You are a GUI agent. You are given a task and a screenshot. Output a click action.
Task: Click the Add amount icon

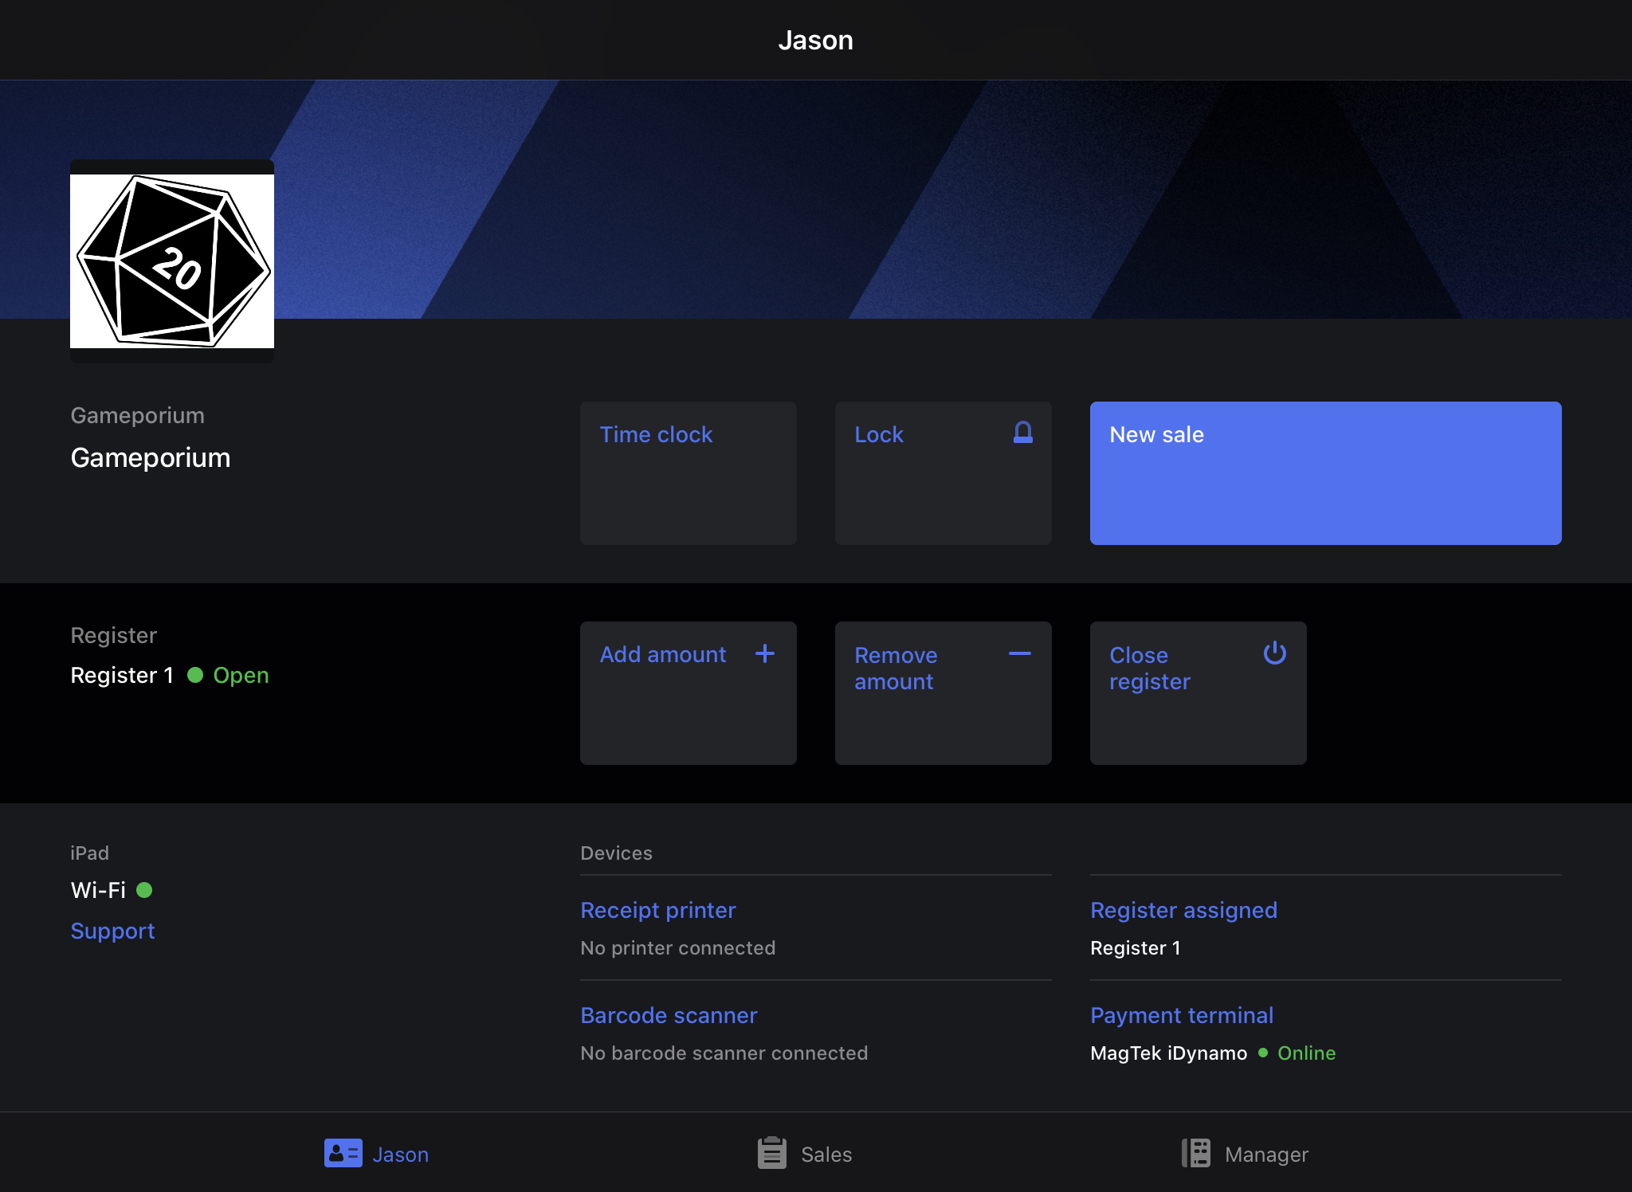coord(765,655)
